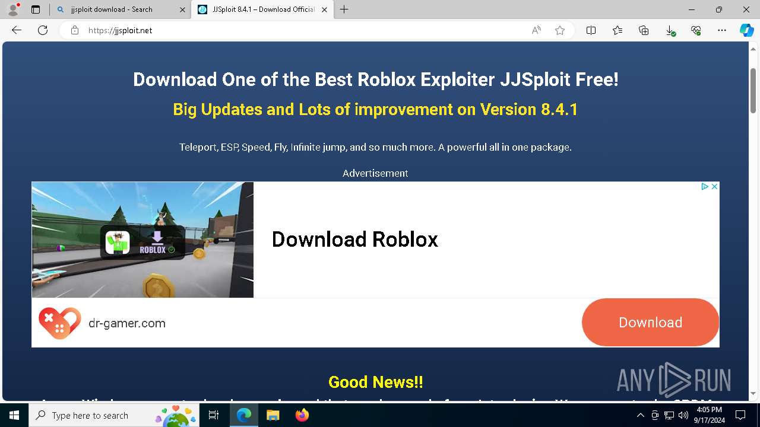The width and height of the screenshot is (760, 427).
Task: Click the Teleport, ESP, Speed feature description
Action: click(x=375, y=147)
